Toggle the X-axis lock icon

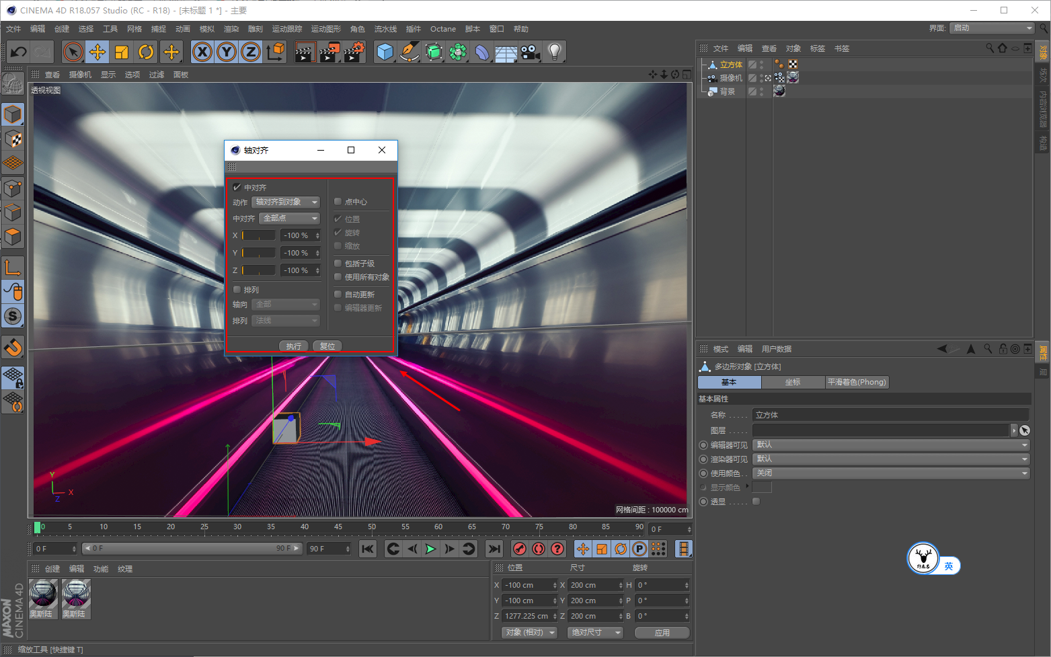click(x=202, y=52)
